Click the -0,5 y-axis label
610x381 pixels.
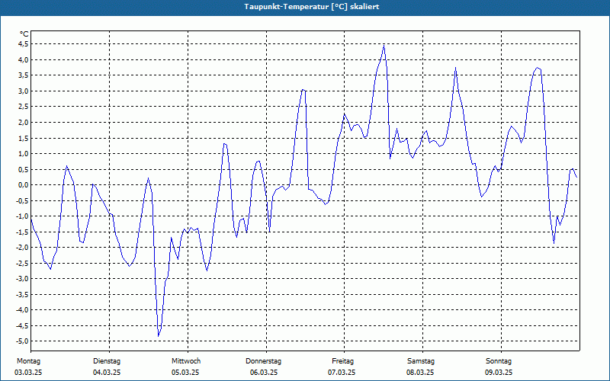pos(22,200)
